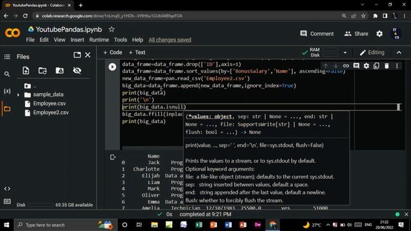Screen dimensions: 411x231
Task: Open the table of contents sidebar icon
Action: point(7,57)
